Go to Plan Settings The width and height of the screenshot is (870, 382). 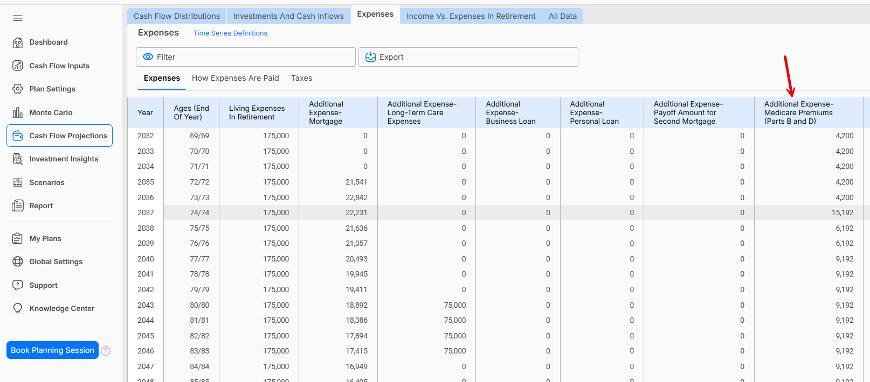(52, 89)
